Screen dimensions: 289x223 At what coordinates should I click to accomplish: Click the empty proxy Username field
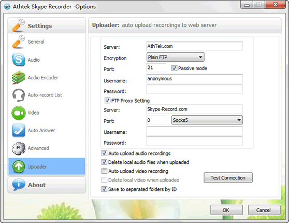(194, 131)
